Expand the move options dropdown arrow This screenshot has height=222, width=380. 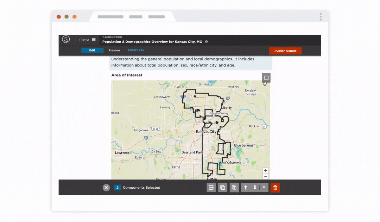(264, 187)
